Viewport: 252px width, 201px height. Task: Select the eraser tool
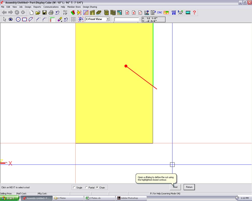pos(60,19)
